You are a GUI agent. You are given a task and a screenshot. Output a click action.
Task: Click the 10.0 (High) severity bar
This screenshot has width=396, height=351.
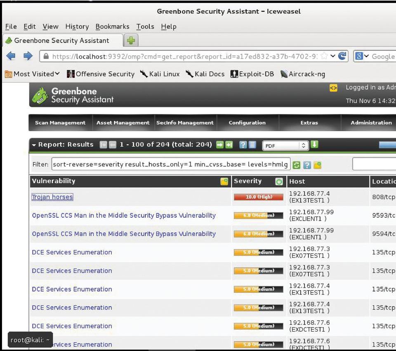pos(259,197)
